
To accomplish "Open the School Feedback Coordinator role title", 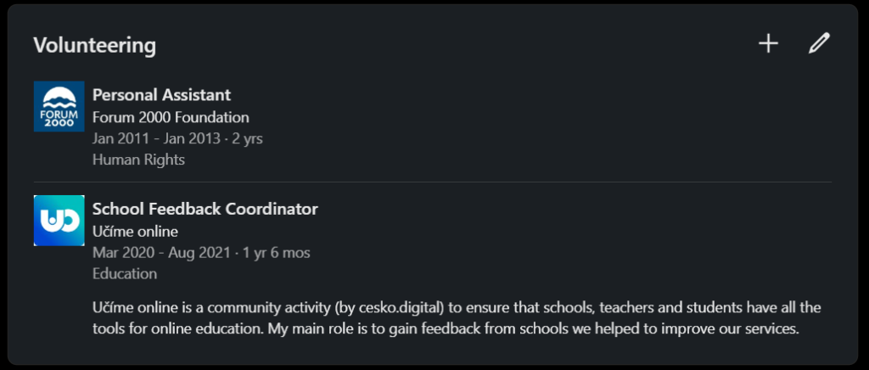I will click(205, 209).
